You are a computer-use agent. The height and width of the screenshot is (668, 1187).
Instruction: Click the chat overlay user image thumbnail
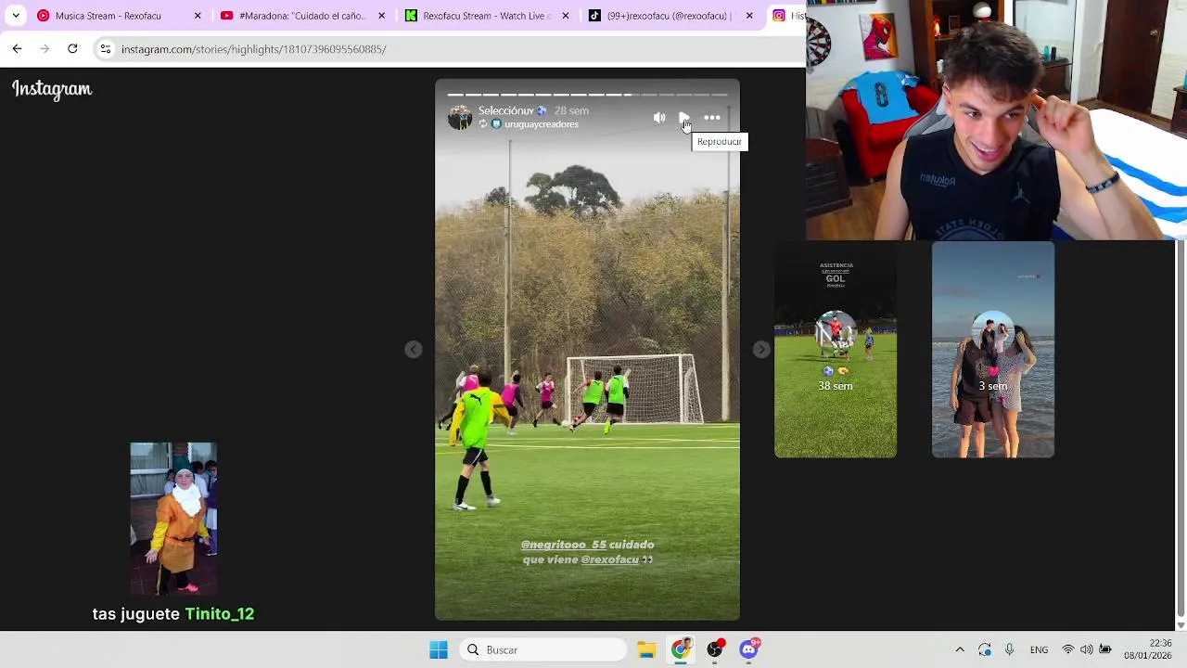click(173, 519)
